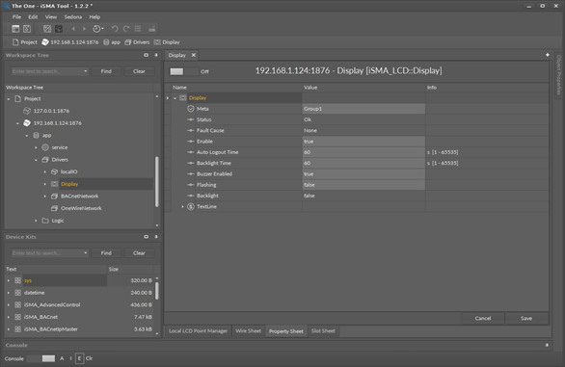This screenshot has height=367, width=565.
Task: Click the redo arrow icon
Action: click(126, 29)
